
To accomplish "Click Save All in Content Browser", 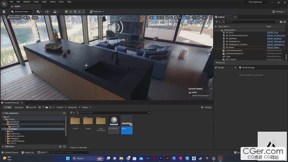I will 31,107.
